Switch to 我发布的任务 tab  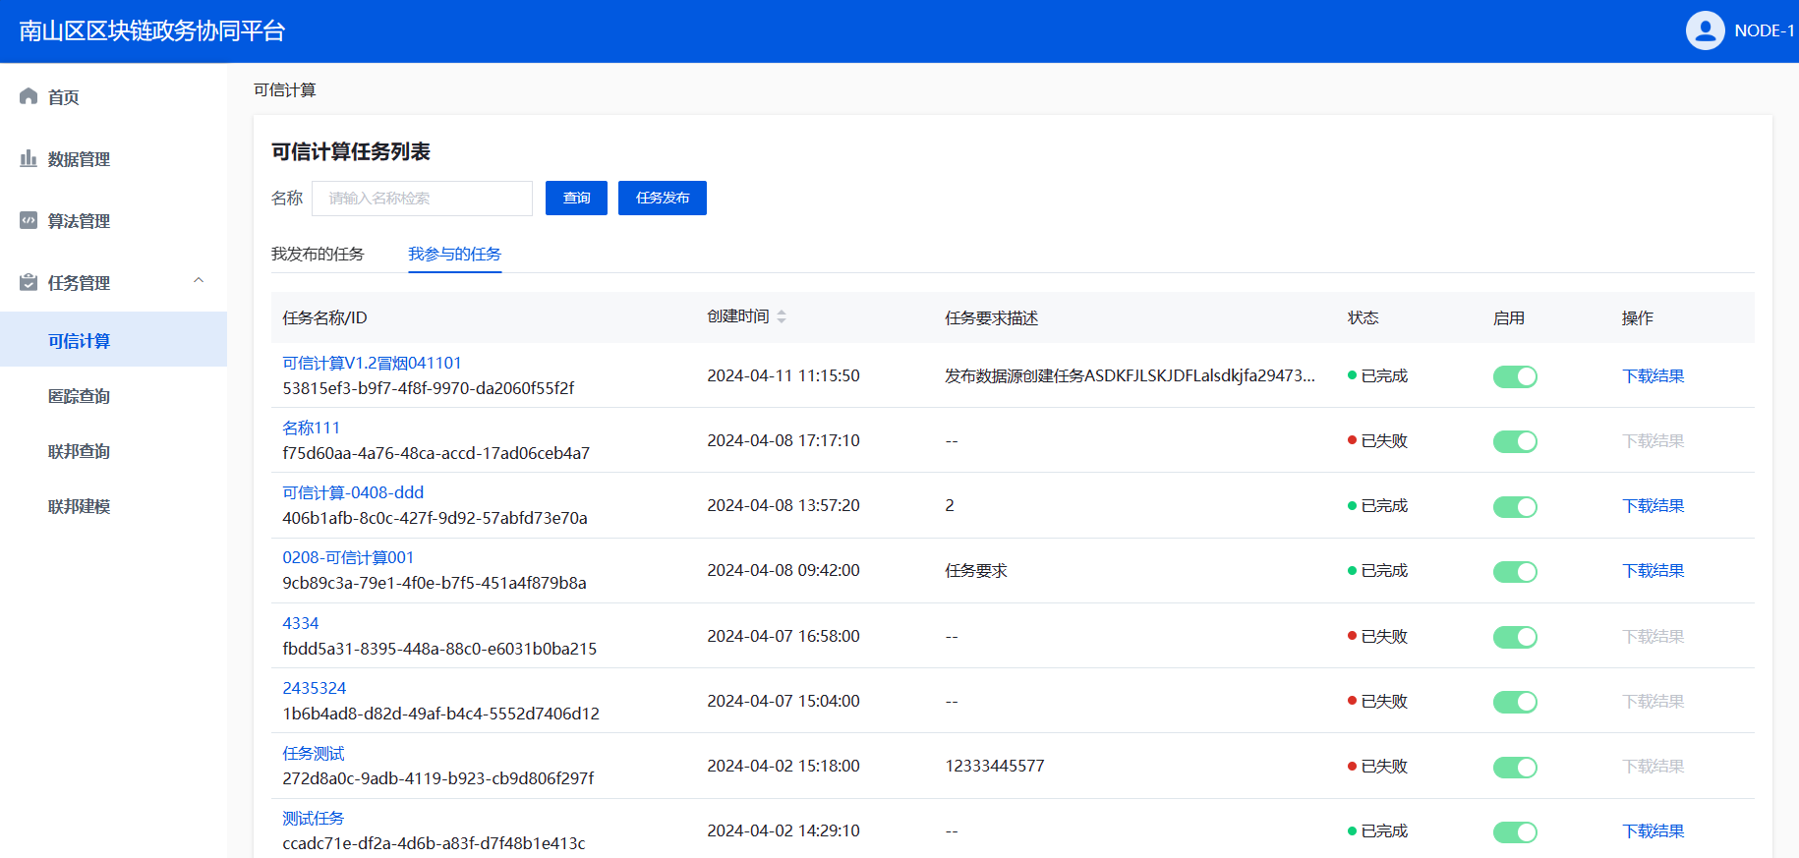[318, 254]
